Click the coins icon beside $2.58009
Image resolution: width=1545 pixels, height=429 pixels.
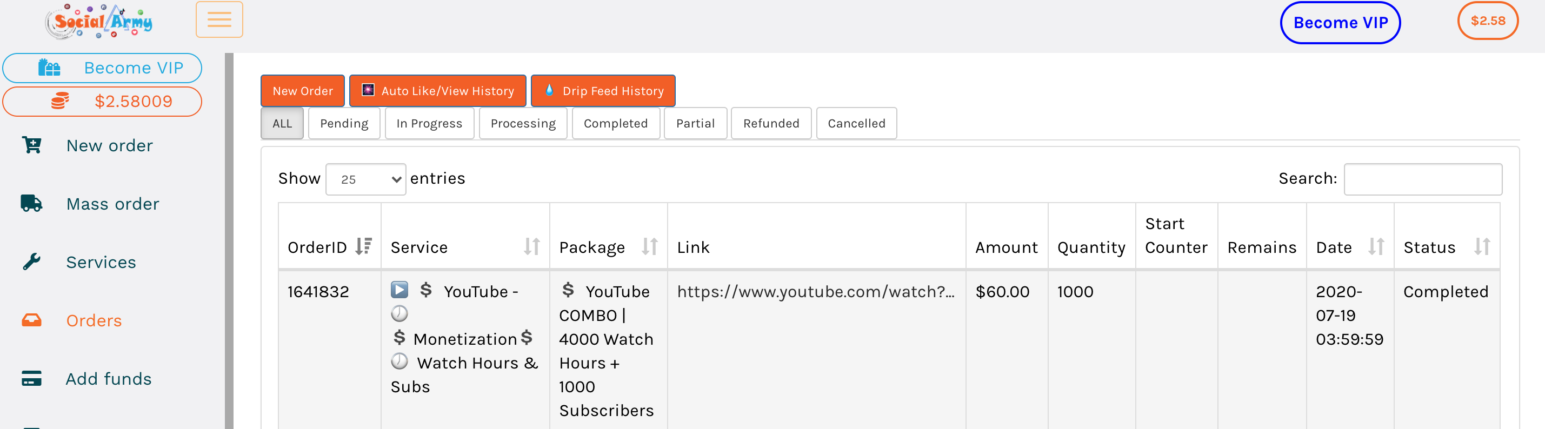[x=60, y=101]
